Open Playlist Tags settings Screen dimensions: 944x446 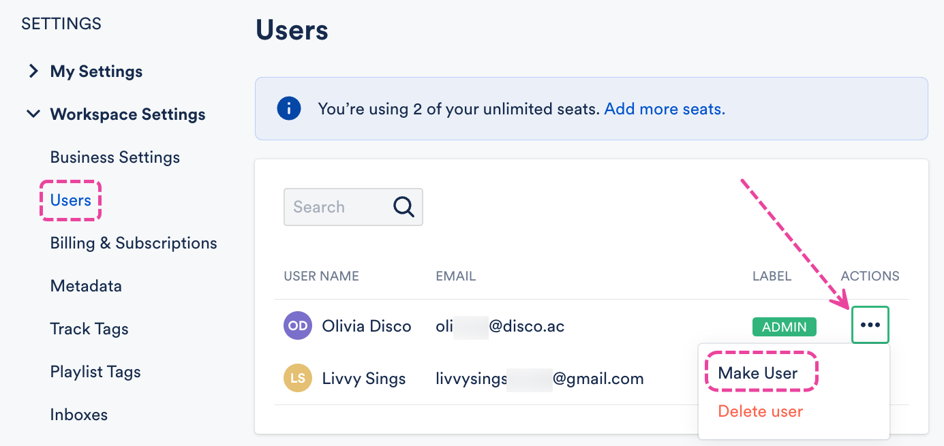[95, 372]
